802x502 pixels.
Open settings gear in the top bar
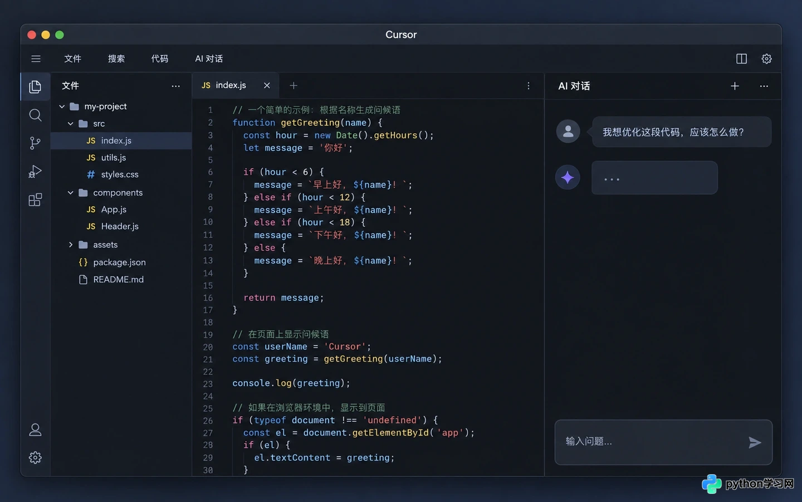[766, 59]
